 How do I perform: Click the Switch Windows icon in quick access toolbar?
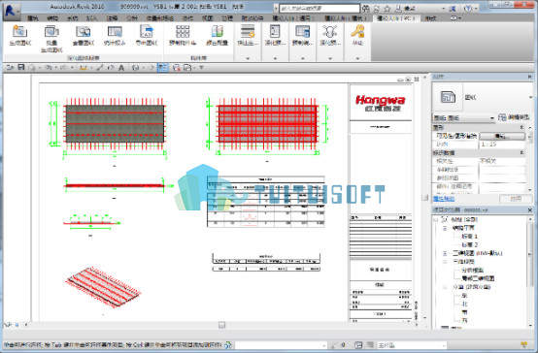click(x=187, y=68)
